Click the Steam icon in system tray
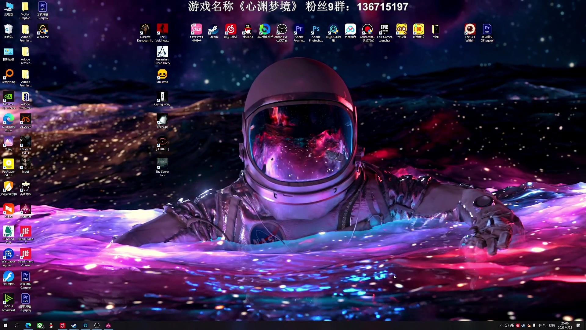Image resolution: width=586 pixels, height=330 pixels. point(523,325)
